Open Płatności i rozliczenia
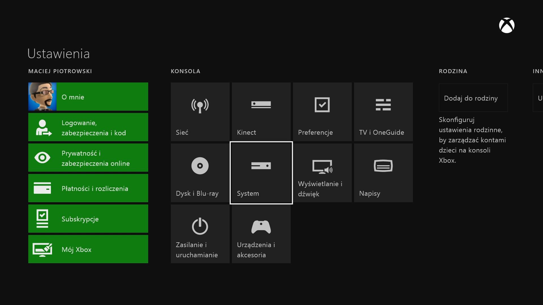 (x=88, y=188)
